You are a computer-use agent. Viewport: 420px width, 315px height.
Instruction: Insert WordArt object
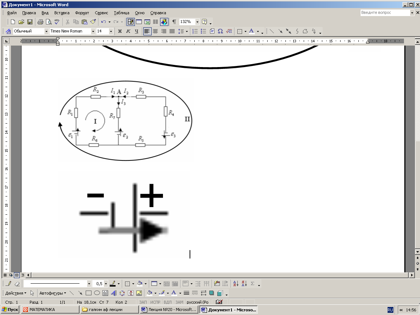coord(114,293)
